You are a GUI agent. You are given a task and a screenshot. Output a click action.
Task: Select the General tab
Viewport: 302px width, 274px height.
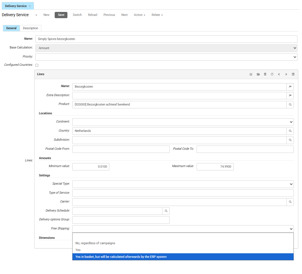click(x=11, y=28)
